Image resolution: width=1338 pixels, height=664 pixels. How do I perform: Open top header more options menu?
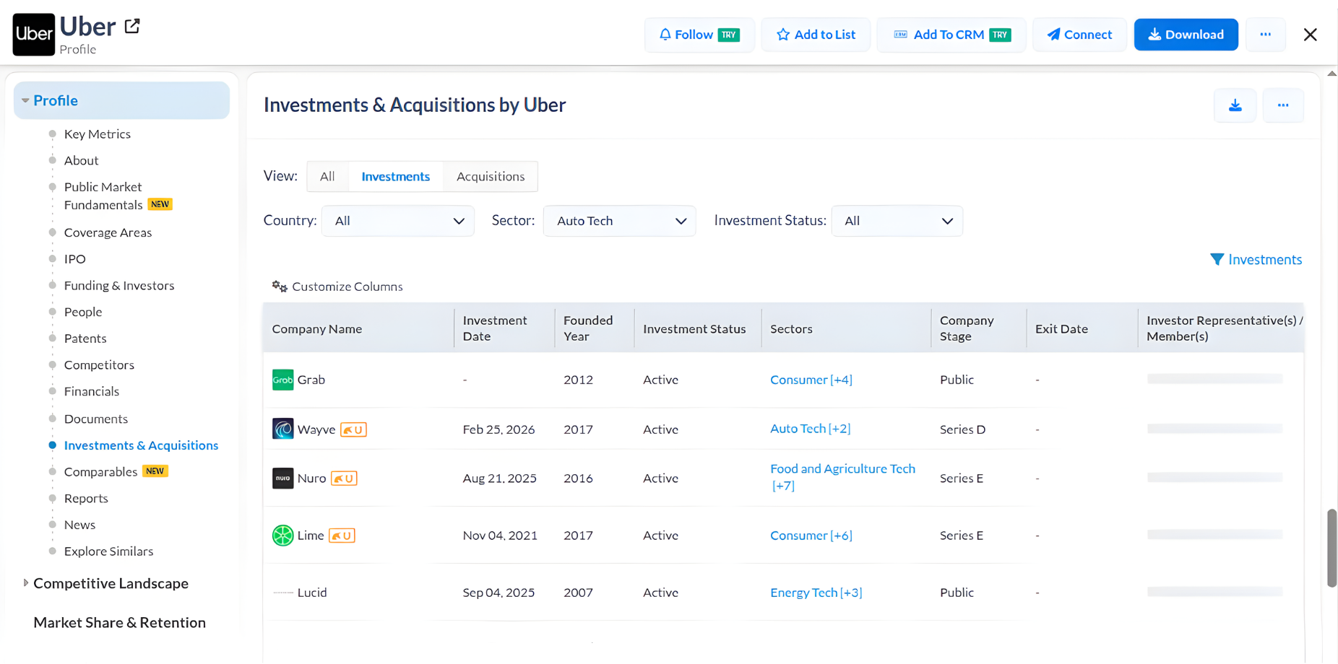point(1265,35)
